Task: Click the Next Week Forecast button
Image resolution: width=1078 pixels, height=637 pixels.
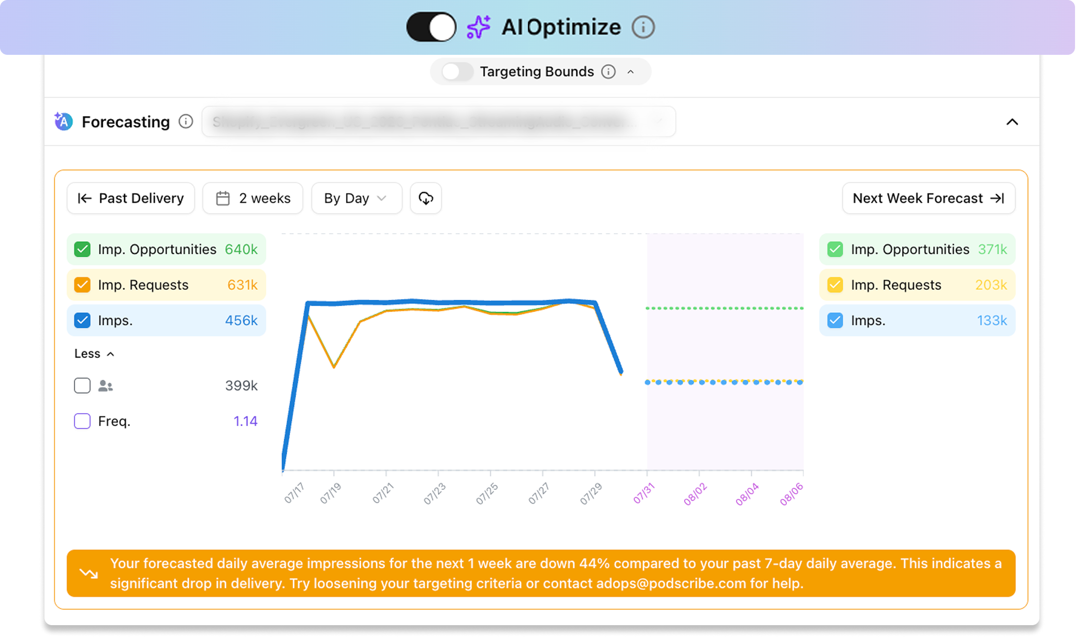Action: click(928, 199)
